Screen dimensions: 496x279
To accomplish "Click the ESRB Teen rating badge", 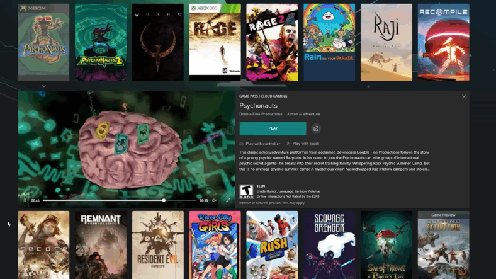I will [246, 191].
